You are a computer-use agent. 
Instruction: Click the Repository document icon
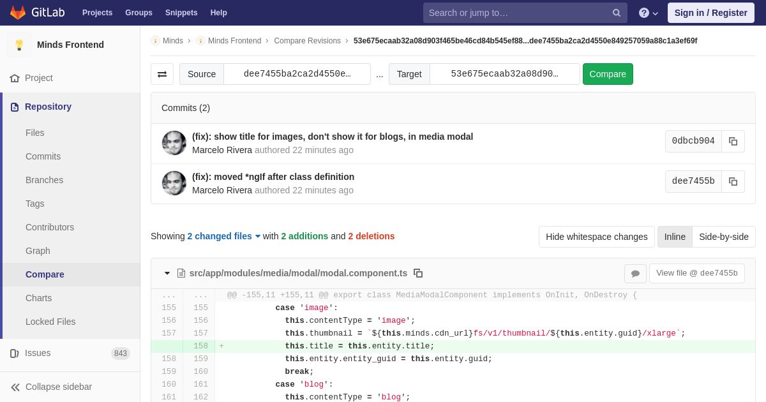click(15, 107)
